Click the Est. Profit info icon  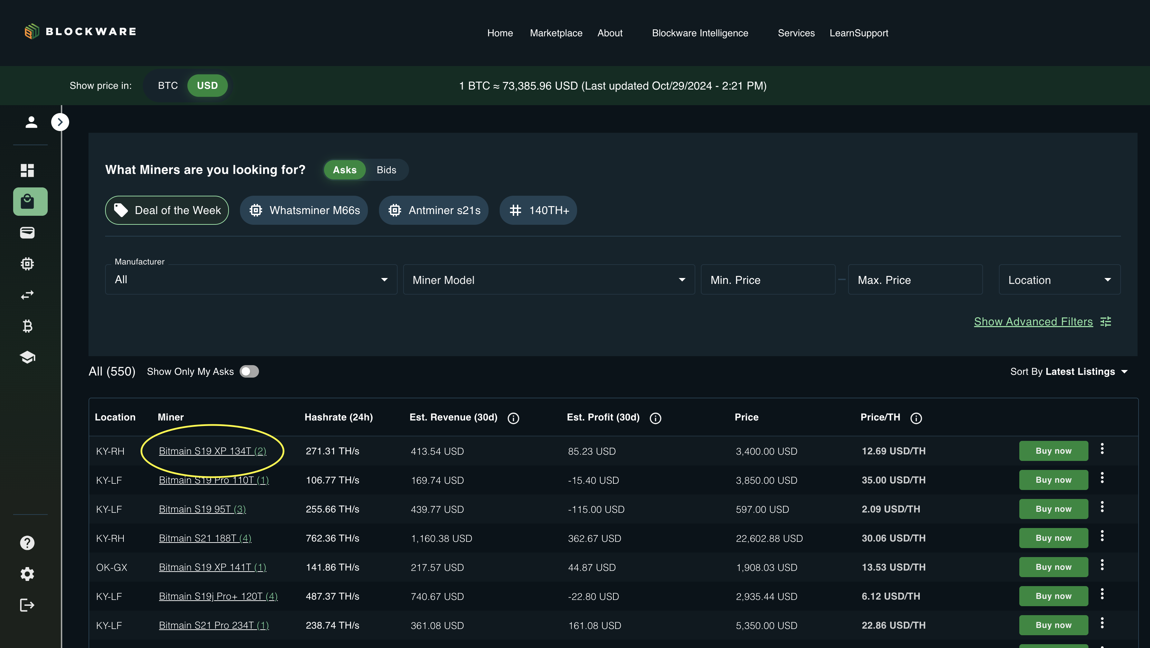point(655,418)
